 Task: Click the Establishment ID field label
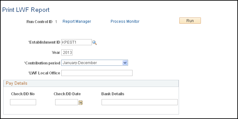[44, 42]
